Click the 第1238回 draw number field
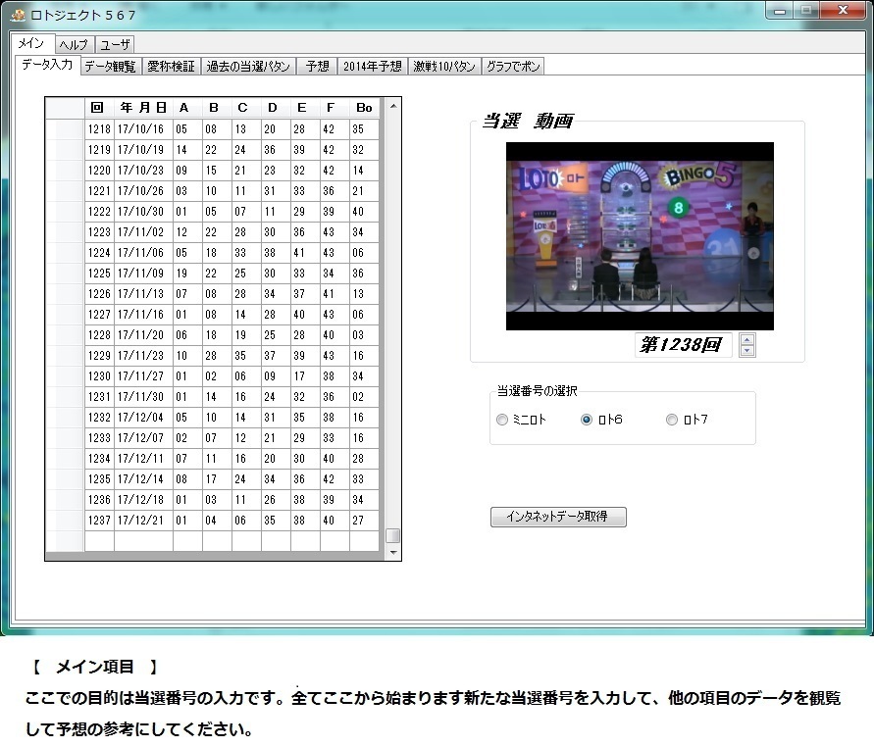This screenshot has width=874, height=747. tap(683, 345)
